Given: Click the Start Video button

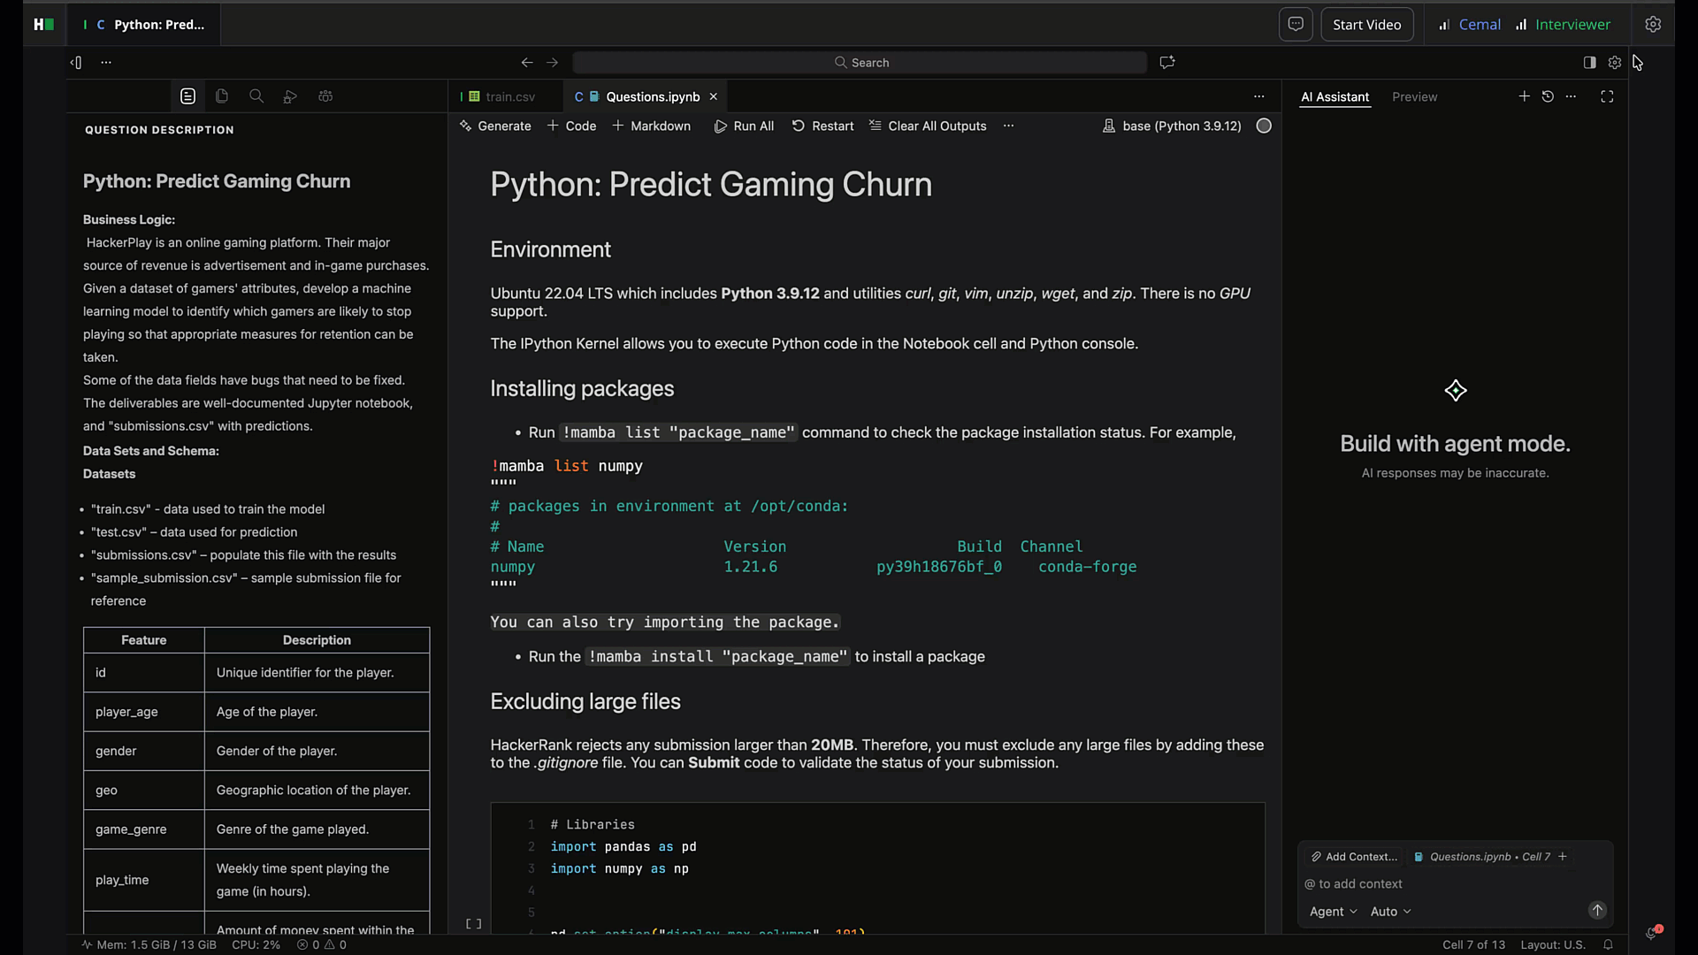Looking at the screenshot, I should (1365, 24).
